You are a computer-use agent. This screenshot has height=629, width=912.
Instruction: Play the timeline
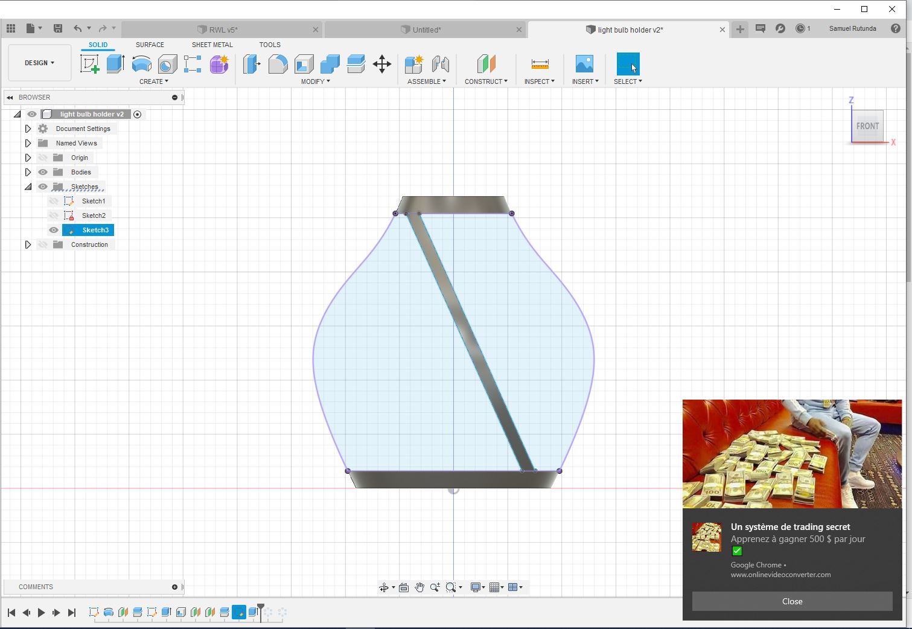coord(41,613)
